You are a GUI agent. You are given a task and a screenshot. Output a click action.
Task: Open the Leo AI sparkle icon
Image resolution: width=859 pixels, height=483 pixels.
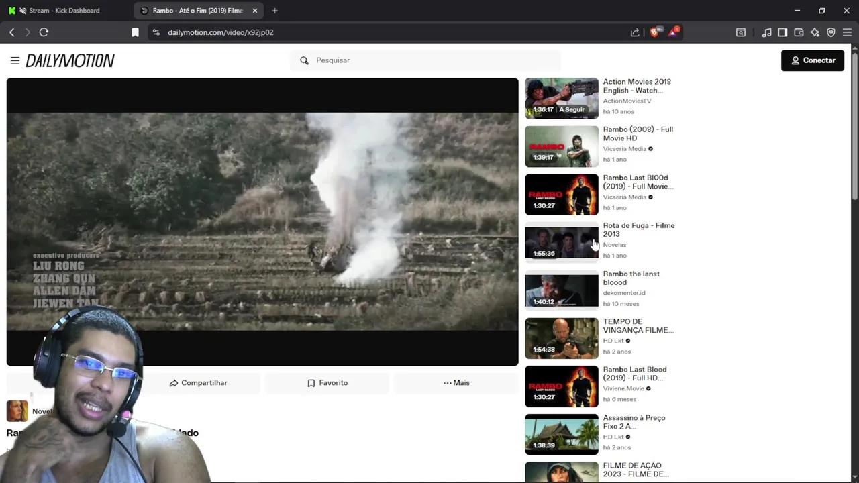point(815,32)
